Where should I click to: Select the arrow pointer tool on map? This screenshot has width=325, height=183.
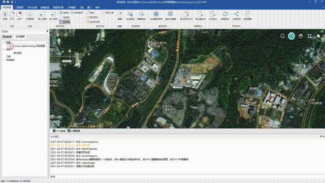(x=318, y=36)
